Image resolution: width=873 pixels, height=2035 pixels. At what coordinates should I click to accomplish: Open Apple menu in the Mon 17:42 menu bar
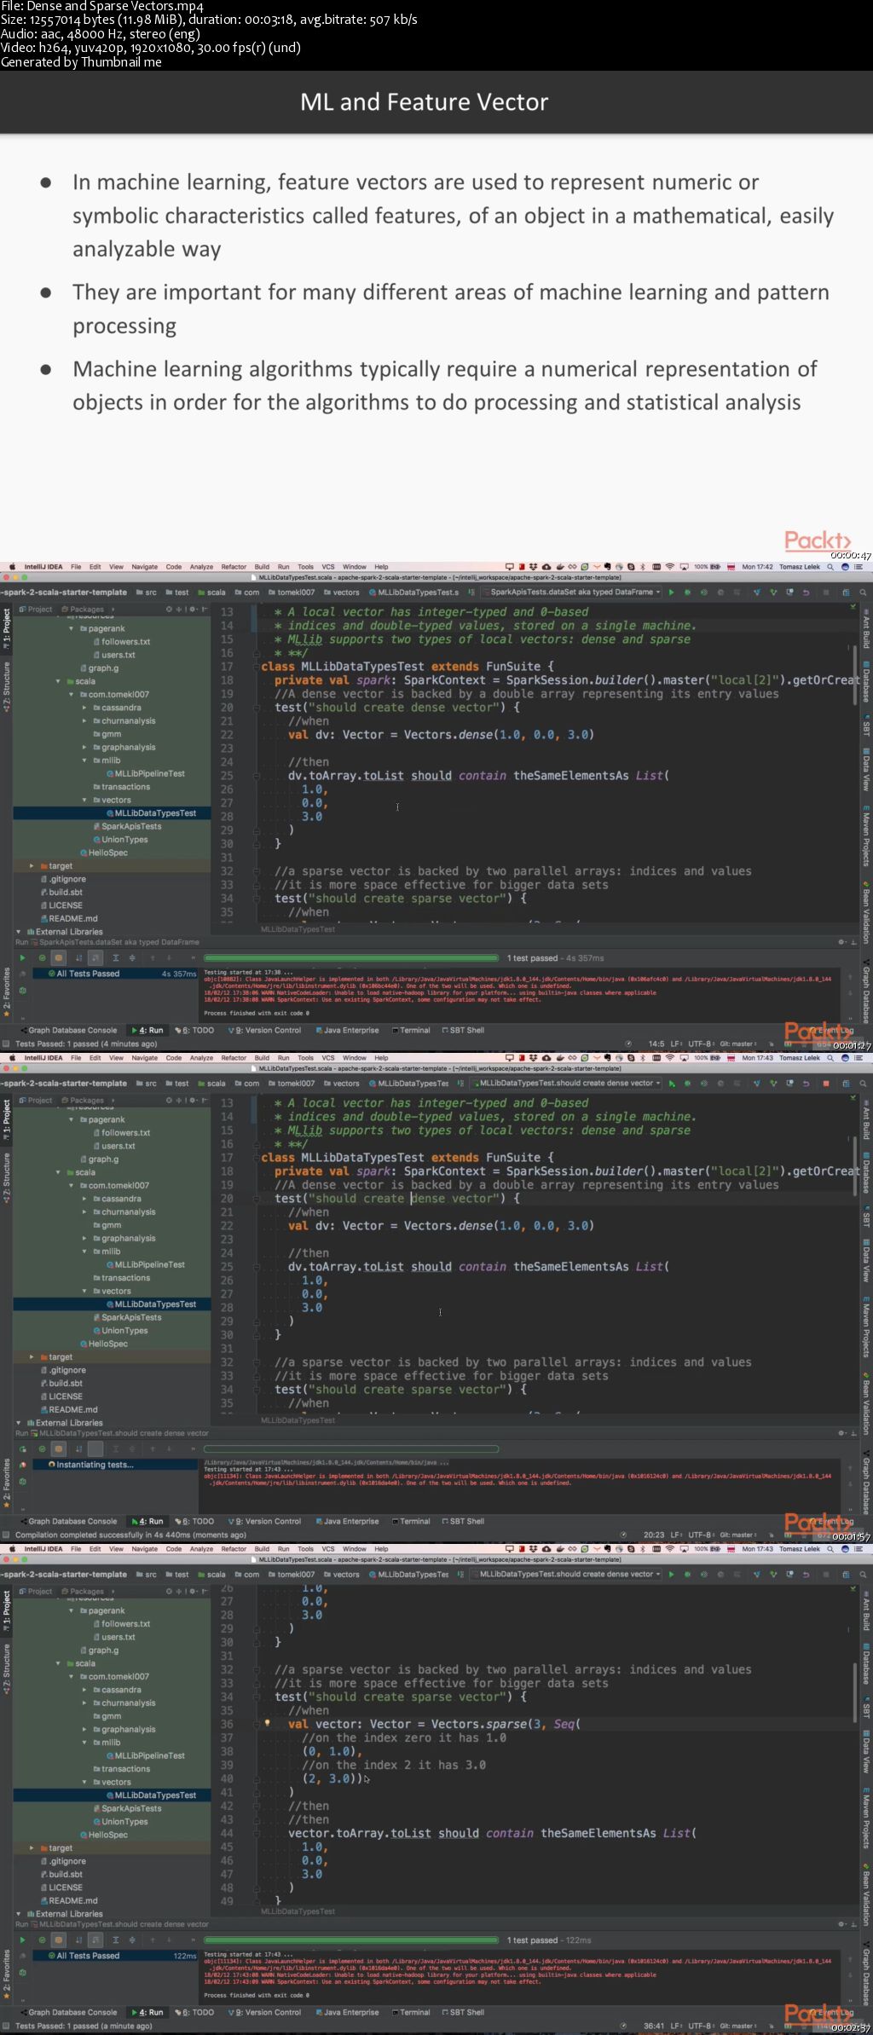tap(12, 566)
